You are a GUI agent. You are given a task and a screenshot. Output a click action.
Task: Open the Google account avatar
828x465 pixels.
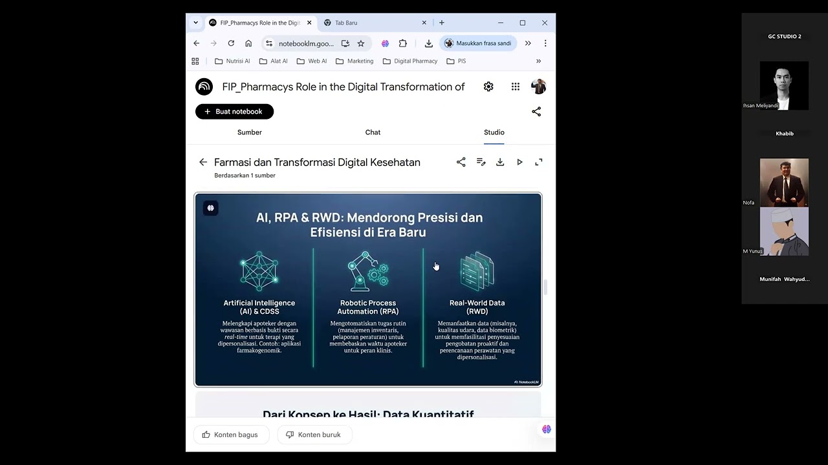pos(538,87)
